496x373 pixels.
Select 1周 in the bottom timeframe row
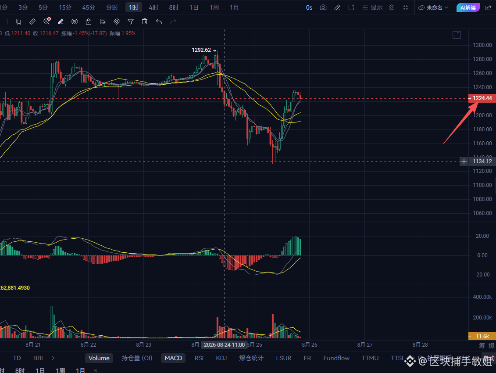click(61, 370)
